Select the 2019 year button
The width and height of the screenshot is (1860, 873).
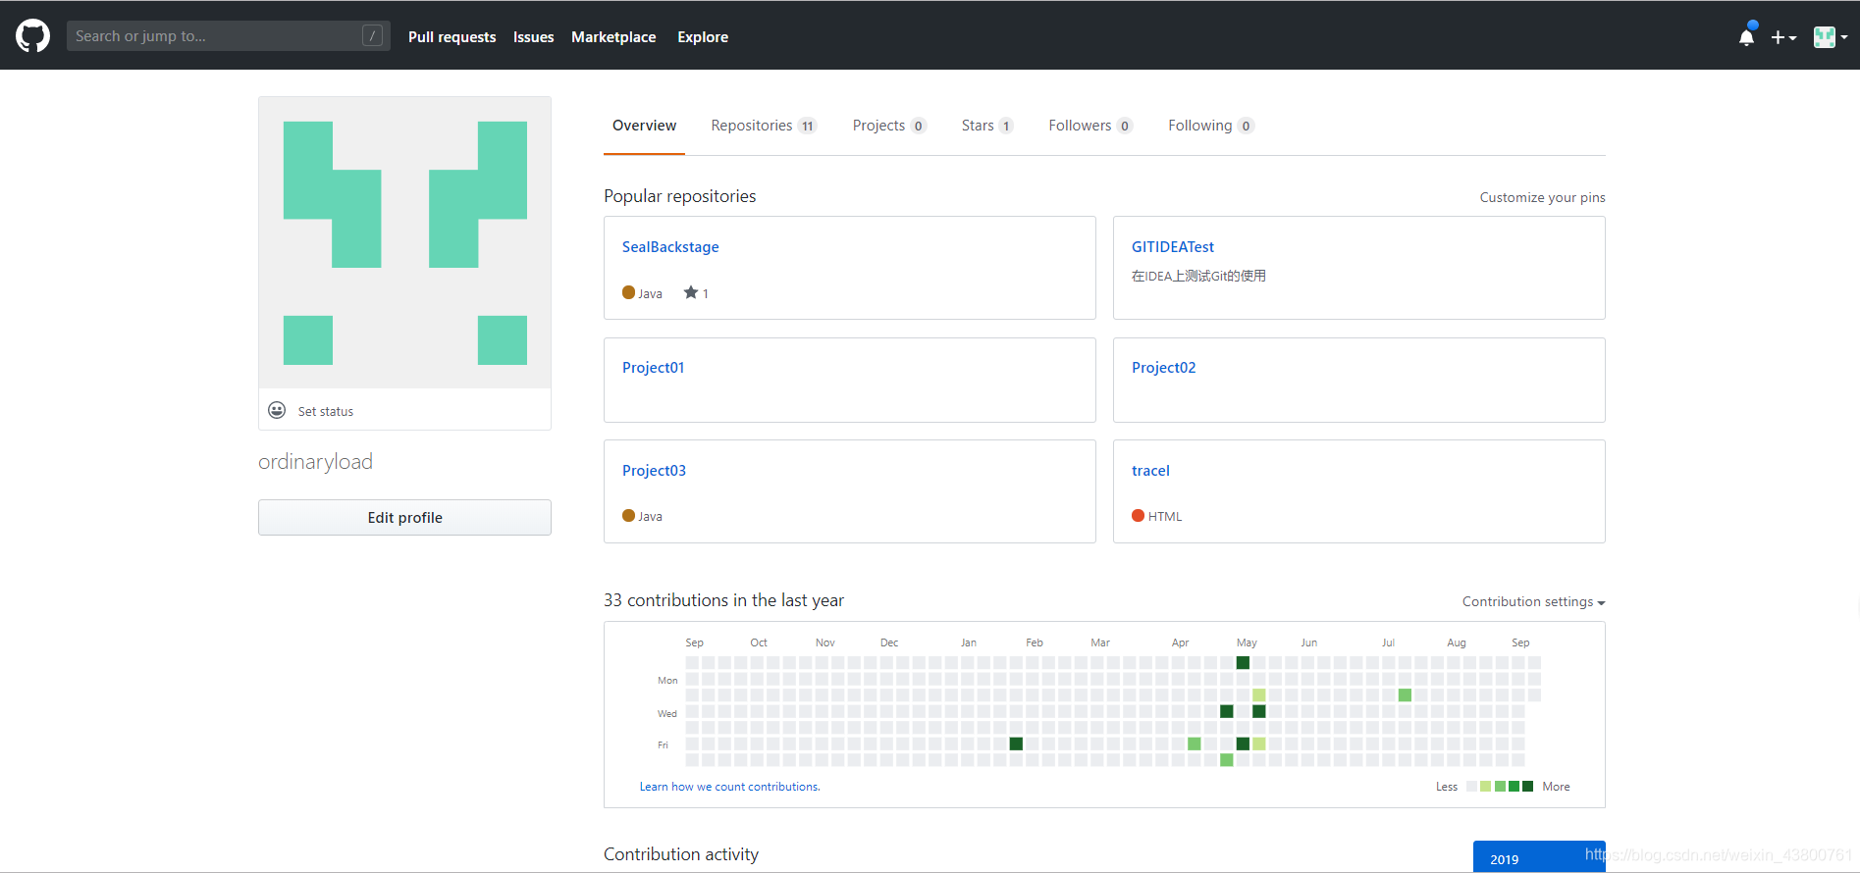[1539, 857]
